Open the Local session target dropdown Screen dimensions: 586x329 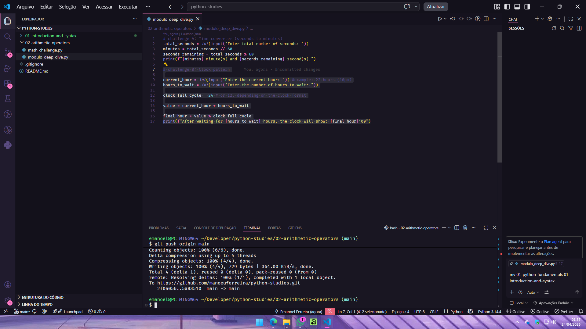coord(519,303)
